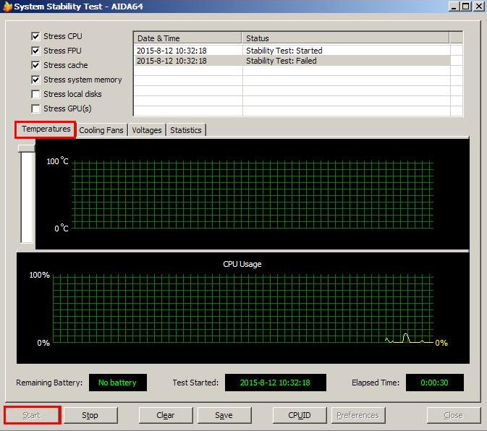Select the Voltages tab
Image resolution: width=487 pixels, height=431 pixels.
[147, 130]
